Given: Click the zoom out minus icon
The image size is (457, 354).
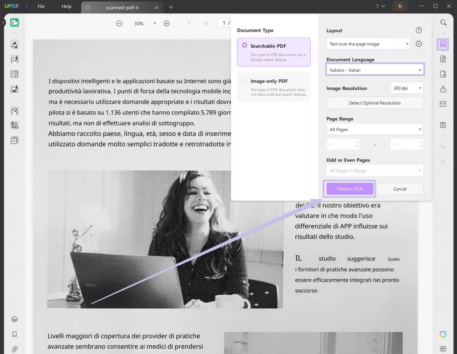Looking at the screenshot, I should [119, 23].
